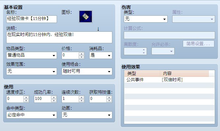Viewport: 220px width, 131px height.
Task: Decrease 价格 with the down arrow
Action: [x=81, y=57]
